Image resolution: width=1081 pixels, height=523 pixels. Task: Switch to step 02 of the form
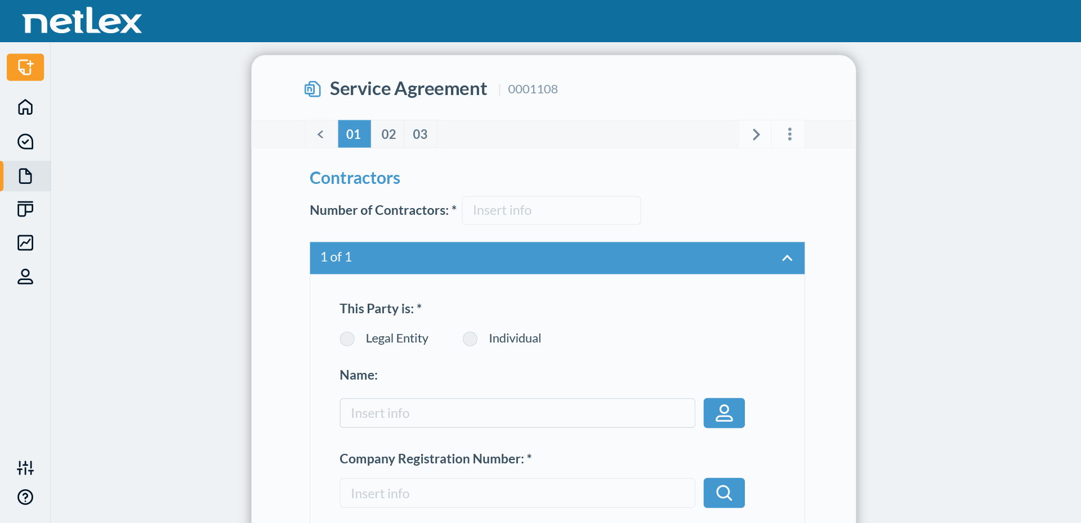387,134
